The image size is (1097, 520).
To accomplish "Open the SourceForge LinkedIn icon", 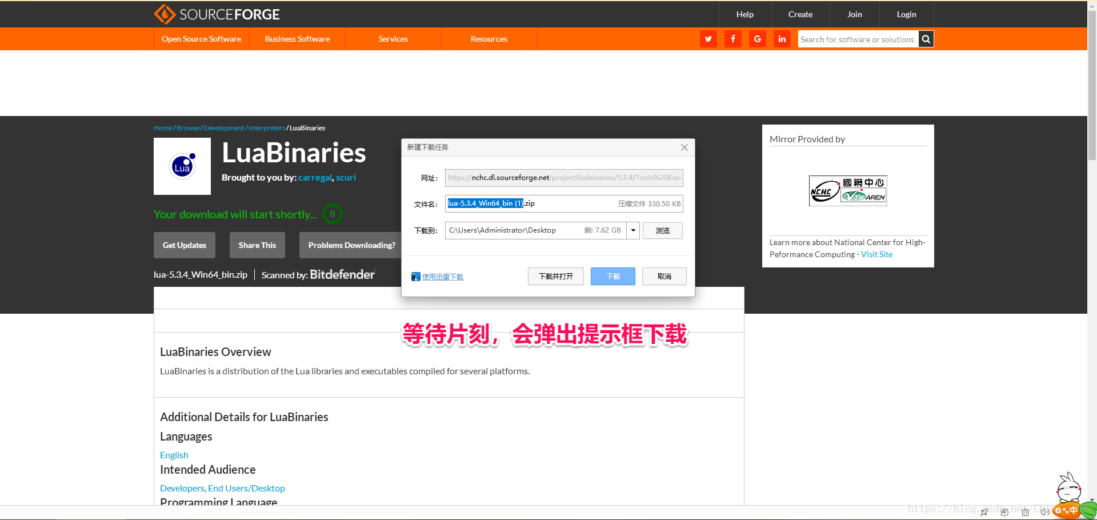I will 782,39.
